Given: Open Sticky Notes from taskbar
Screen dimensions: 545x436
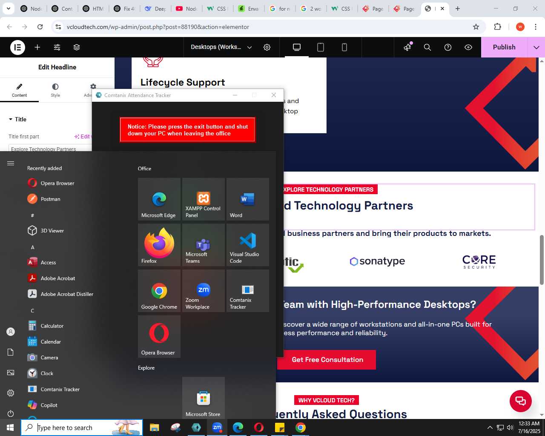Looking at the screenshot, I should click(x=280, y=427).
